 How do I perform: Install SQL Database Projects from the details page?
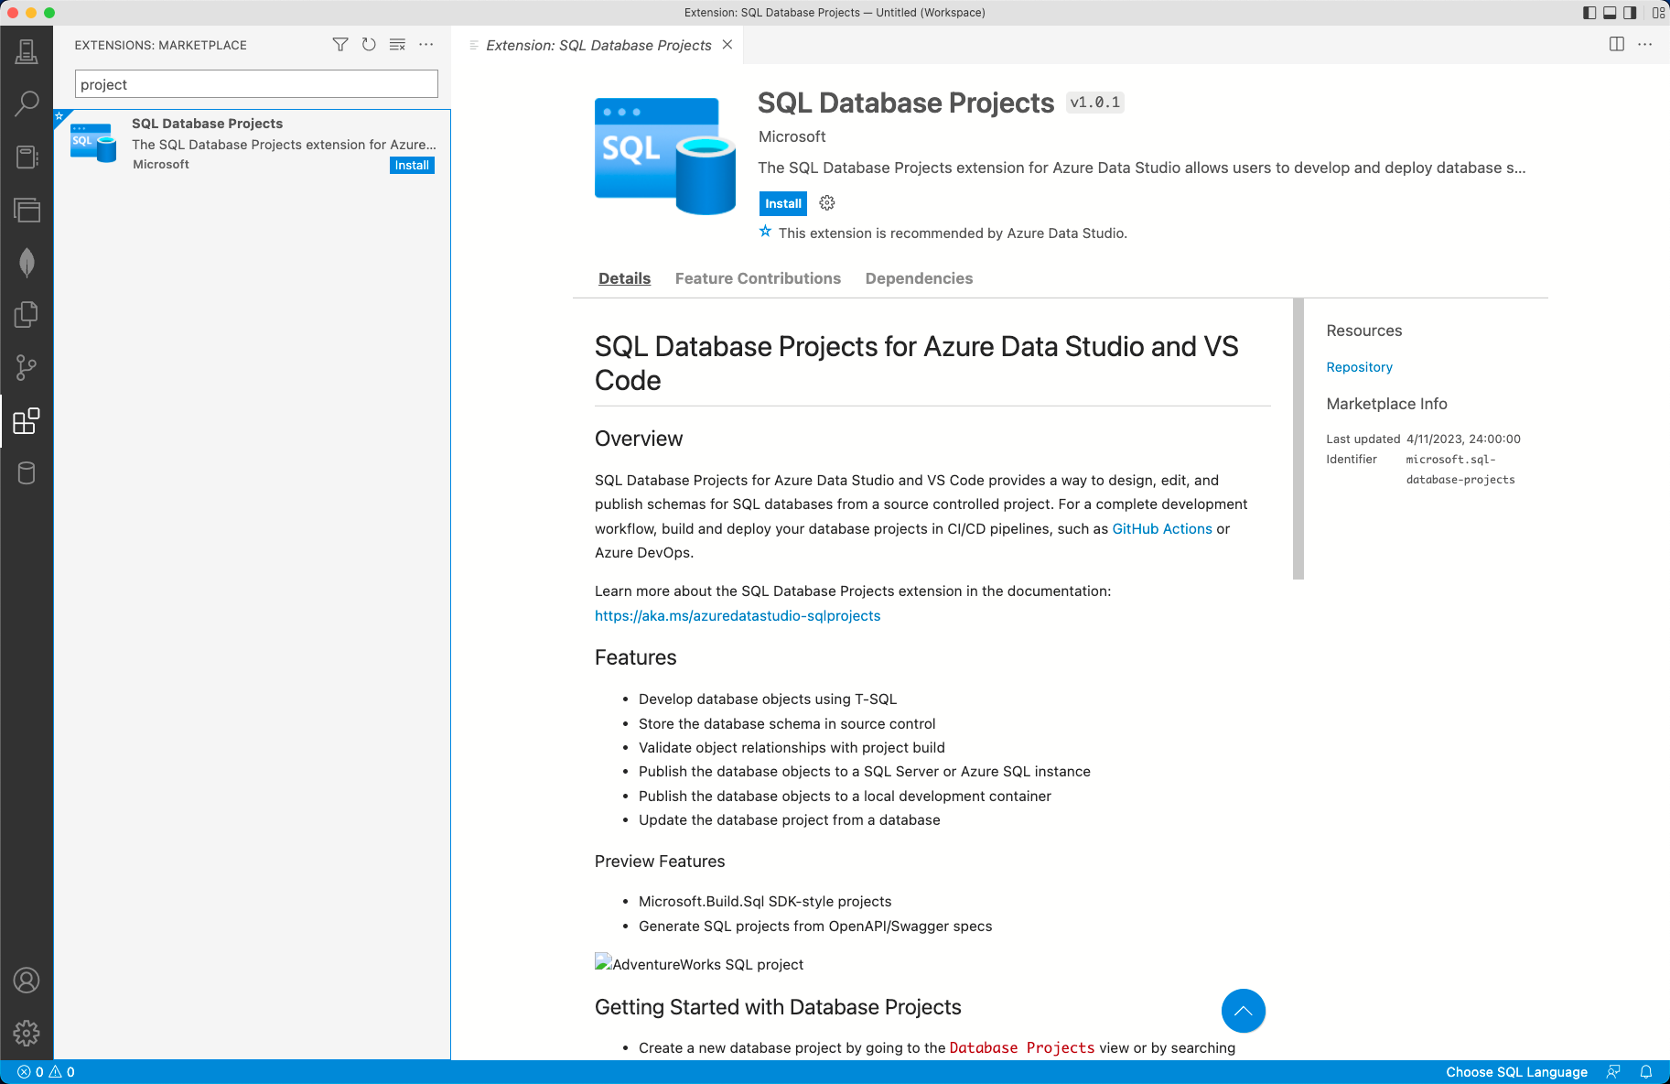tap(782, 203)
